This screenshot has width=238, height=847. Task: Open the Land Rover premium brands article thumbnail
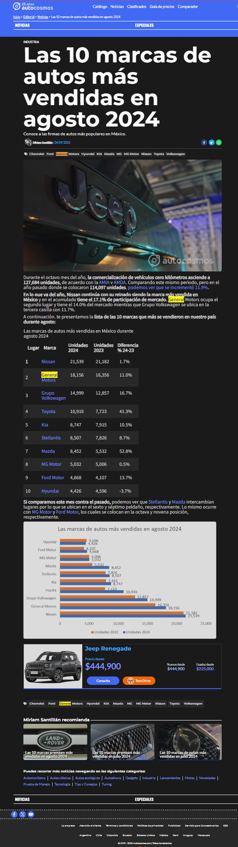click(55, 742)
